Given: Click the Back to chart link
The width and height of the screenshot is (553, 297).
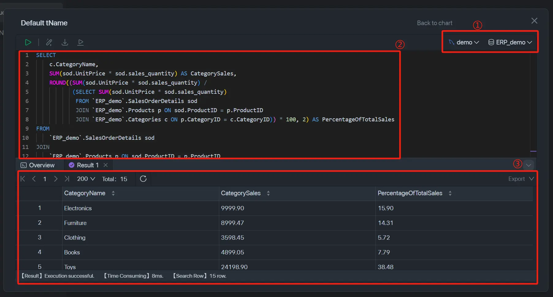Looking at the screenshot, I should (x=434, y=23).
